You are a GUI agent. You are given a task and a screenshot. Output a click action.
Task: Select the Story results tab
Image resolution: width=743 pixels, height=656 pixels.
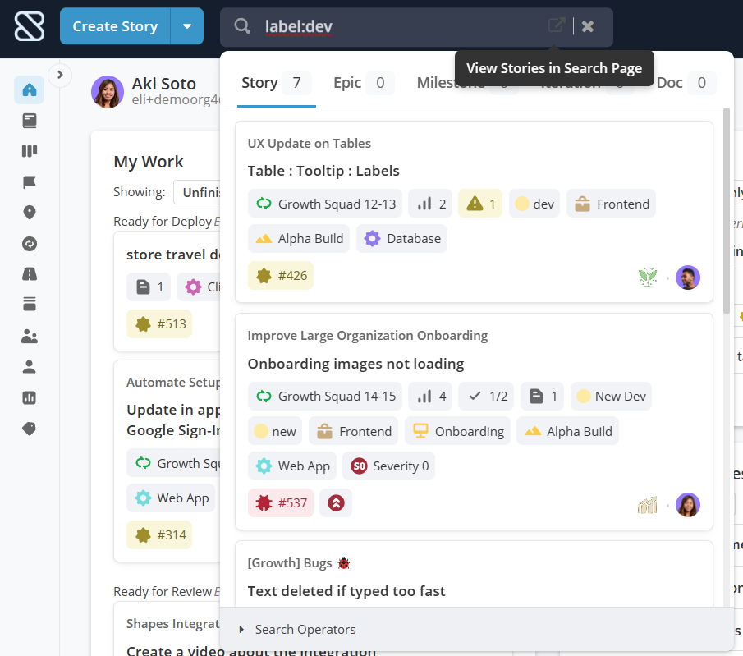tap(277, 83)
